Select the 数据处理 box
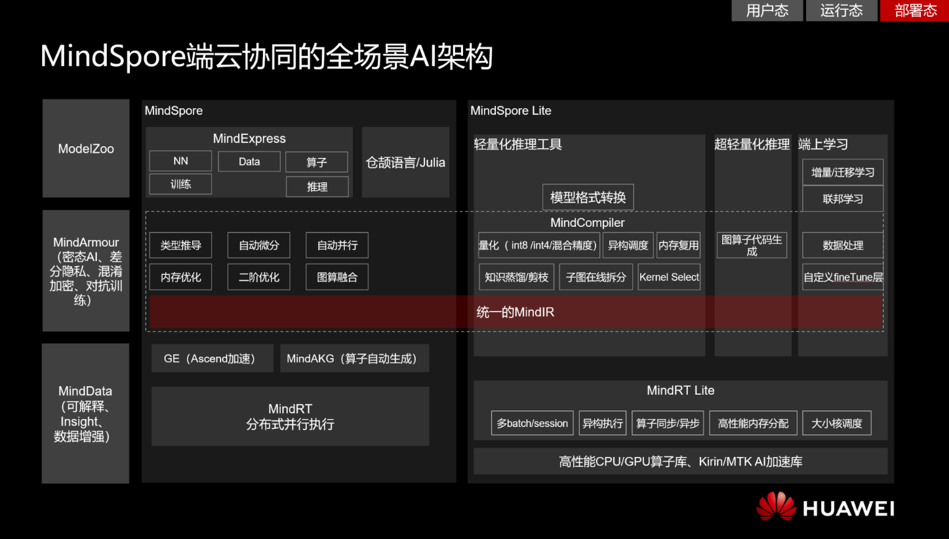This screenshot has width=949, height=539. click(x=843, y=245)
